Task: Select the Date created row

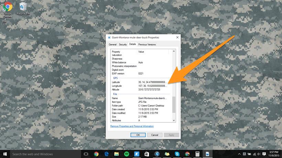Action: pos(140,109)
